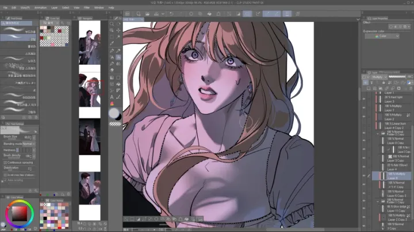Image resolution: width=414 pixels, height=232 pixels.
Task: Select the highlighted Airbrush tool
Action: coord(118,57)
